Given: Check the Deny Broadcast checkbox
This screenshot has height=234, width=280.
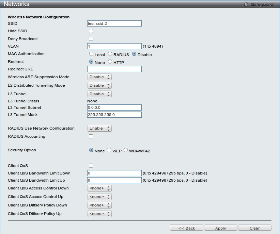Looking at the screenshot, I should pyautogui.click(x=91, y=39).
